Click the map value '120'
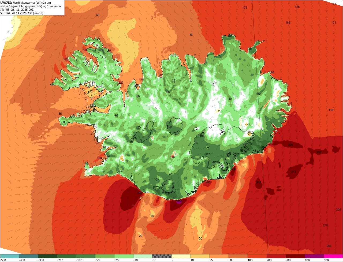 (x=121, y=83)
